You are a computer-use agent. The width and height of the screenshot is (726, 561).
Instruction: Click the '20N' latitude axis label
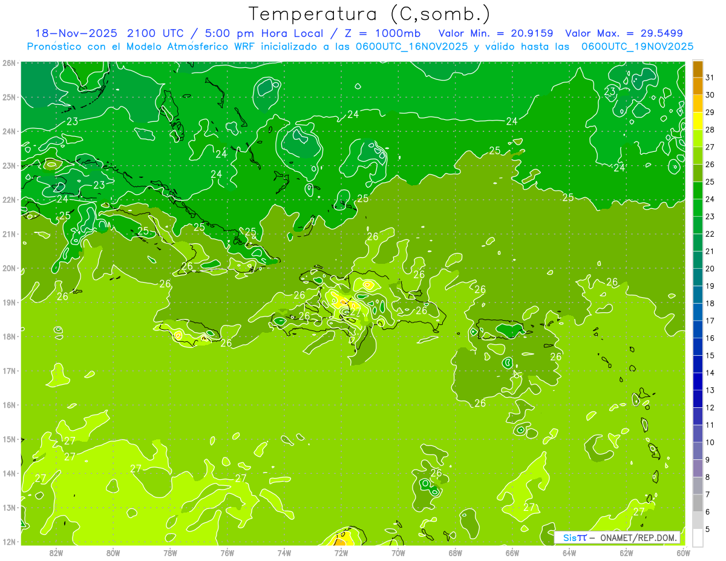click(9, 268)
